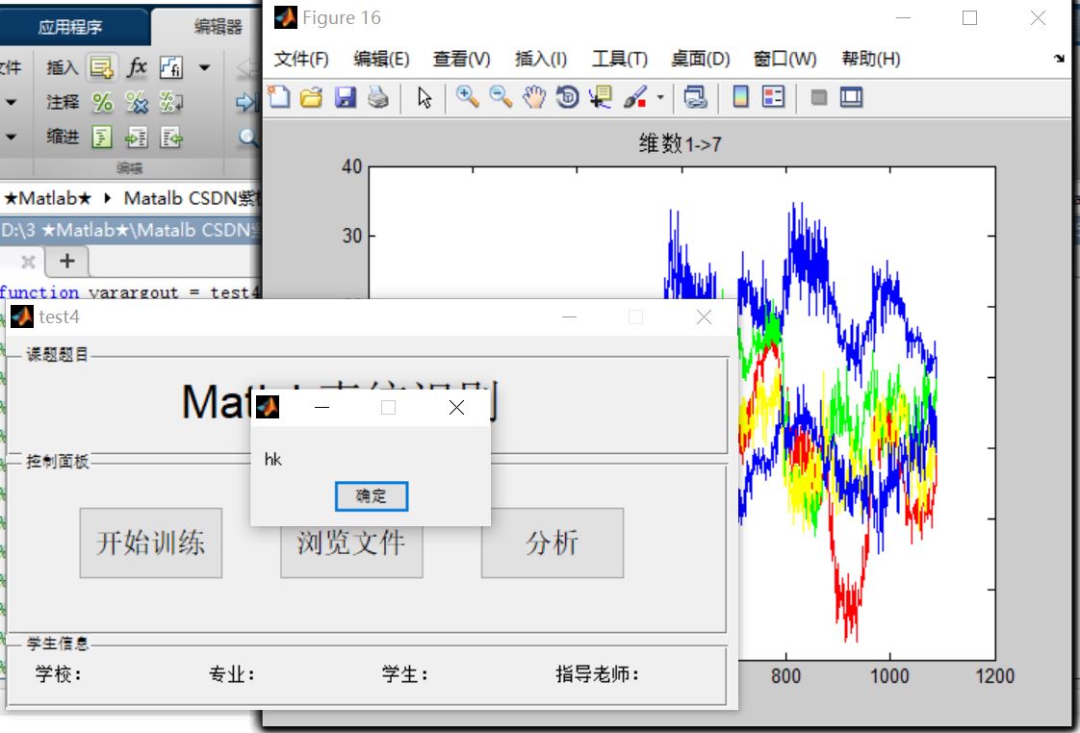Activate the Rotate 3D tool
Image resolution: width=1080 pixels, height=733 pixels.
pyautogui.click(x=566, y=97)
